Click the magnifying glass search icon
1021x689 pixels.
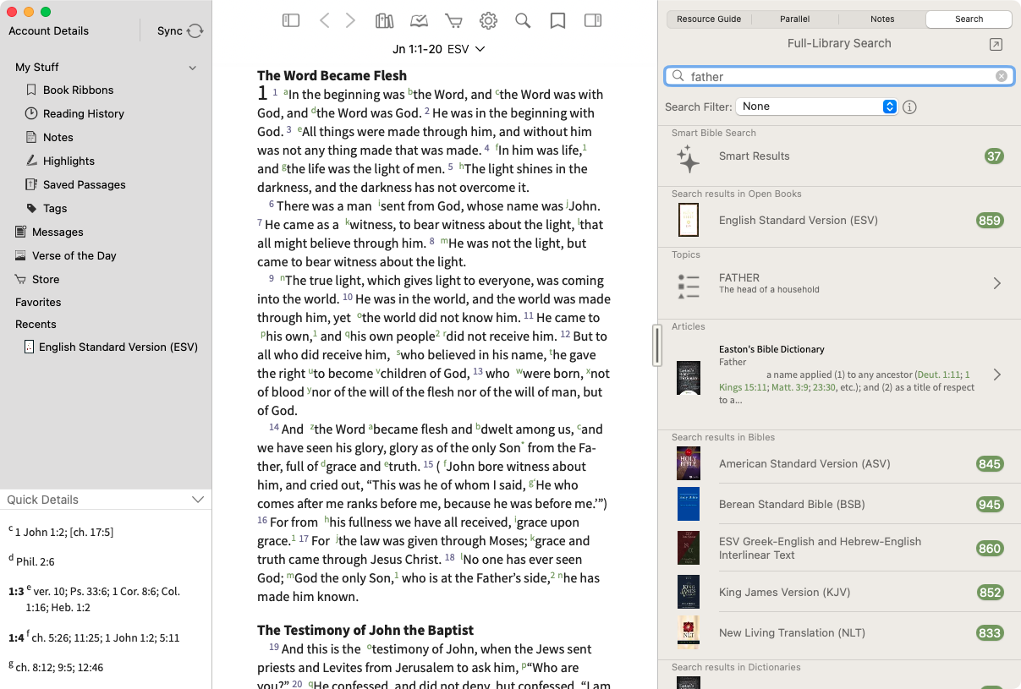click(523, 20)
